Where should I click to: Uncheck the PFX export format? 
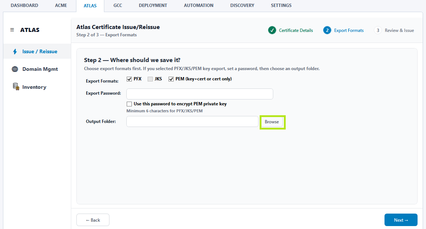tap(129, 79)
